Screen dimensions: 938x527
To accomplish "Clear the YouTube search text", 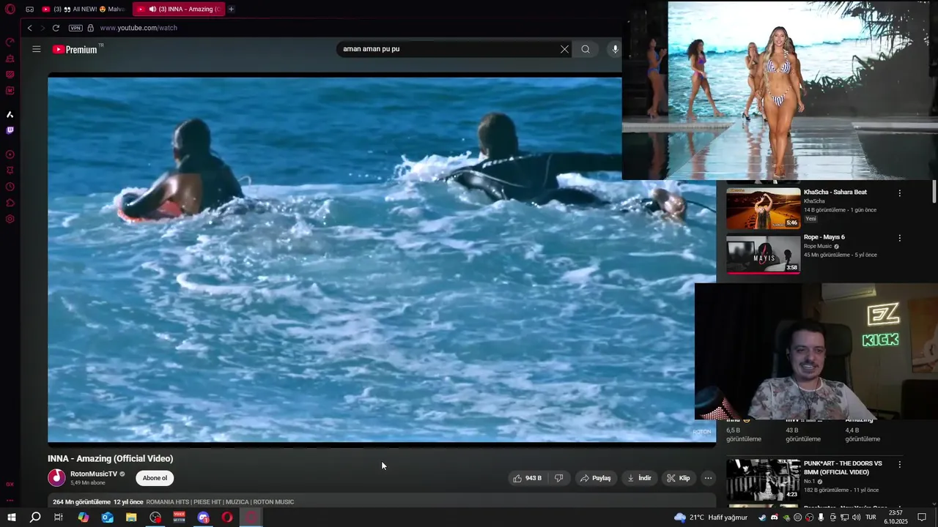I will pos(564,49).
